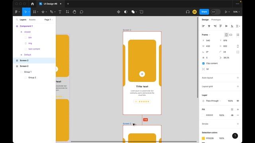Switch to the Layers tab
Viewport: 255px width, 143px height.
coord(23,19)
